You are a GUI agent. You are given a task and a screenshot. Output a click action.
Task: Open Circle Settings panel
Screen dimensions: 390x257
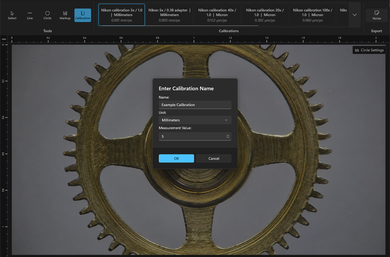click(x=370, y=50)
